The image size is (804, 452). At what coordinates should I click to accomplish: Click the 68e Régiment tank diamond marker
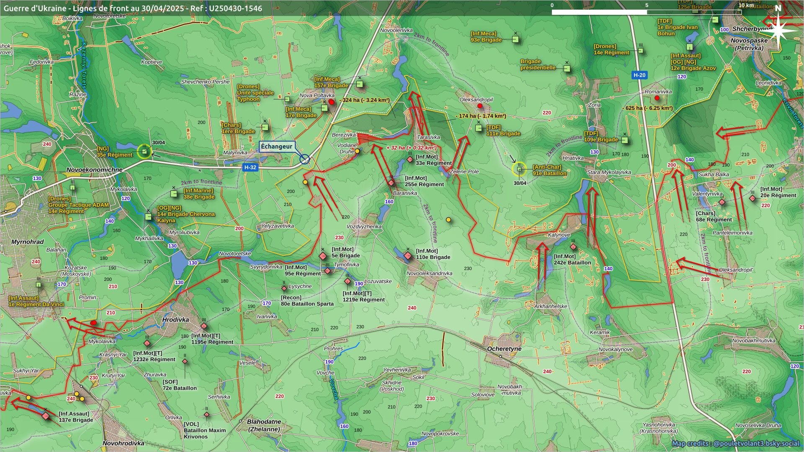tap(722, 202)
